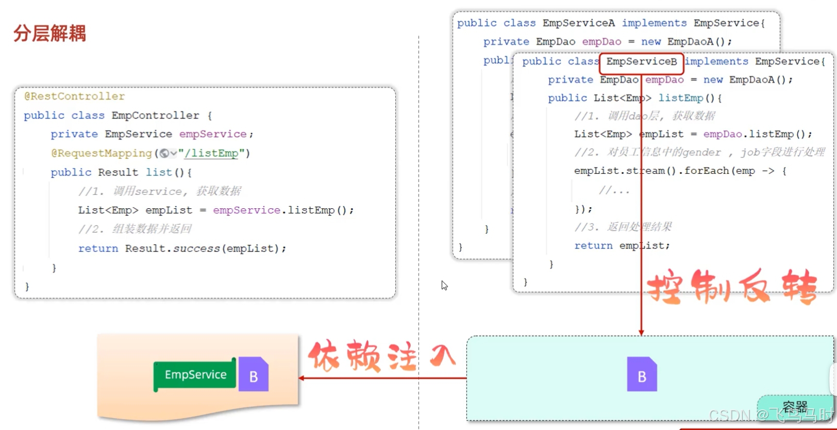837x430 pixels.
Task: Click the empService field declaration
Action: click(152, 134)
